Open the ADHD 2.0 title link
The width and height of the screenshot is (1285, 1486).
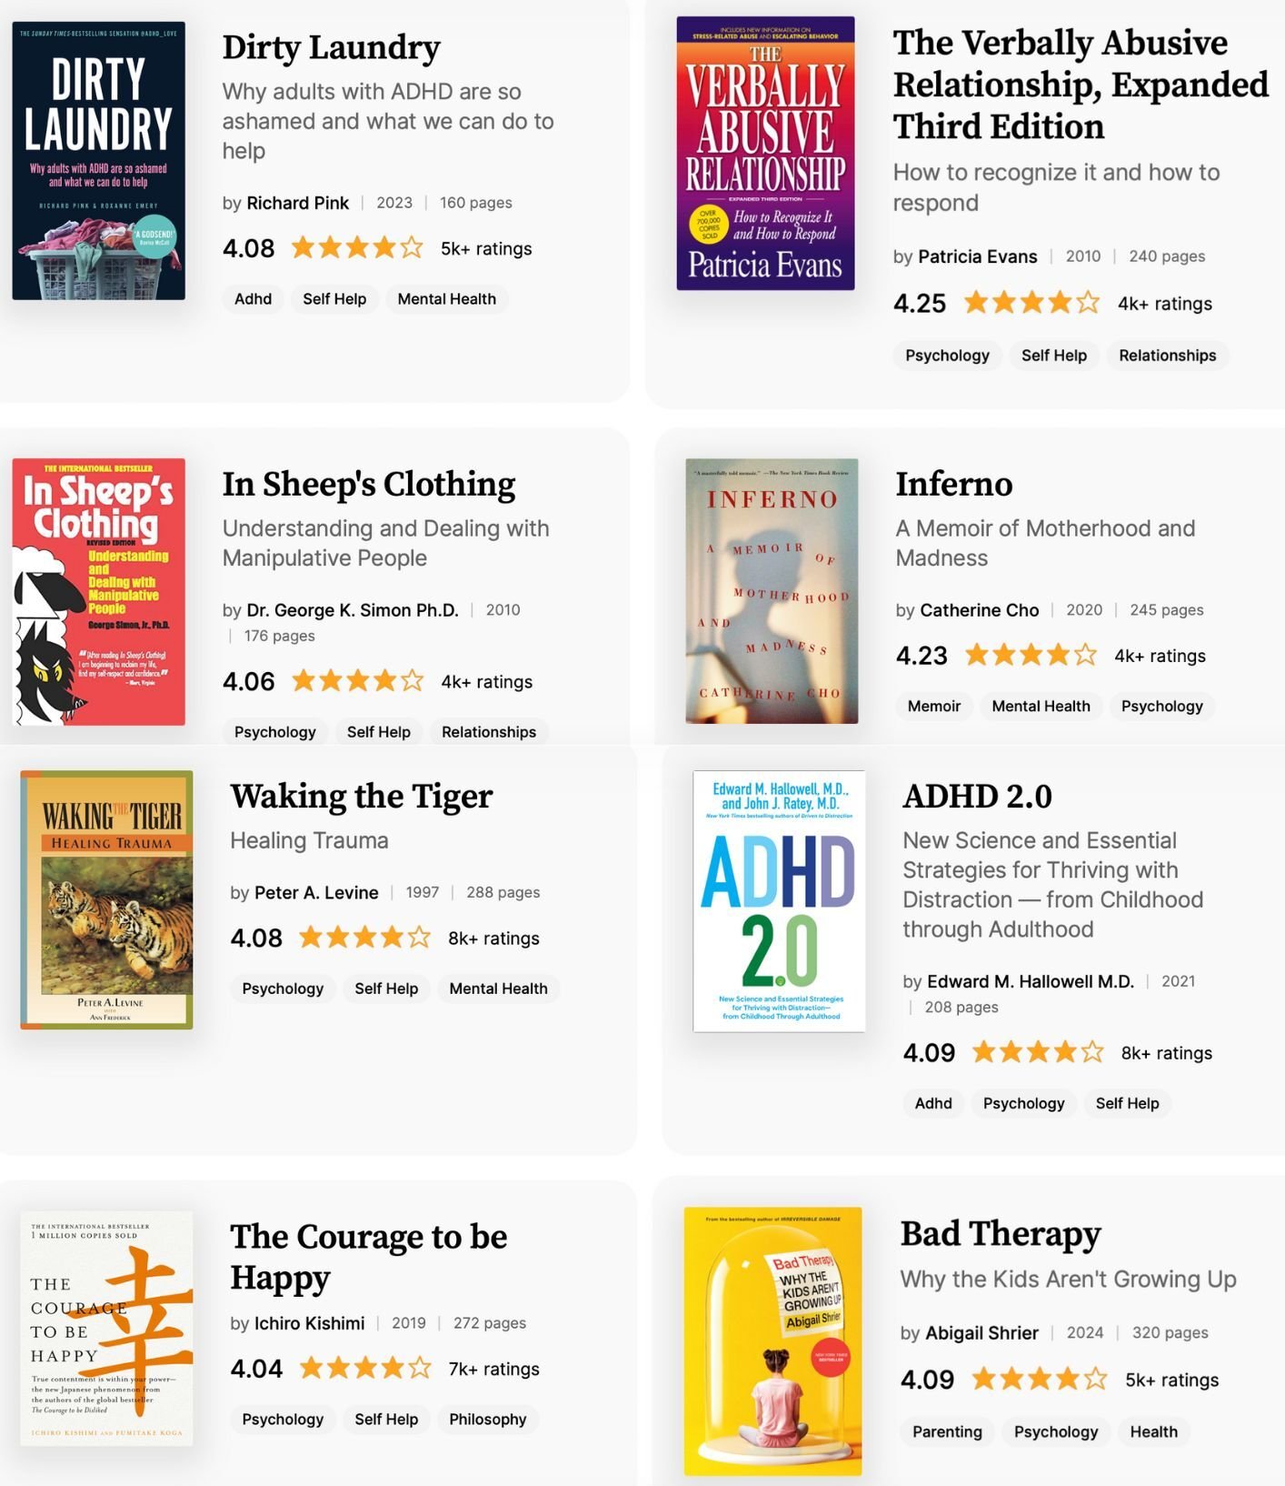[x=977, y=797]
